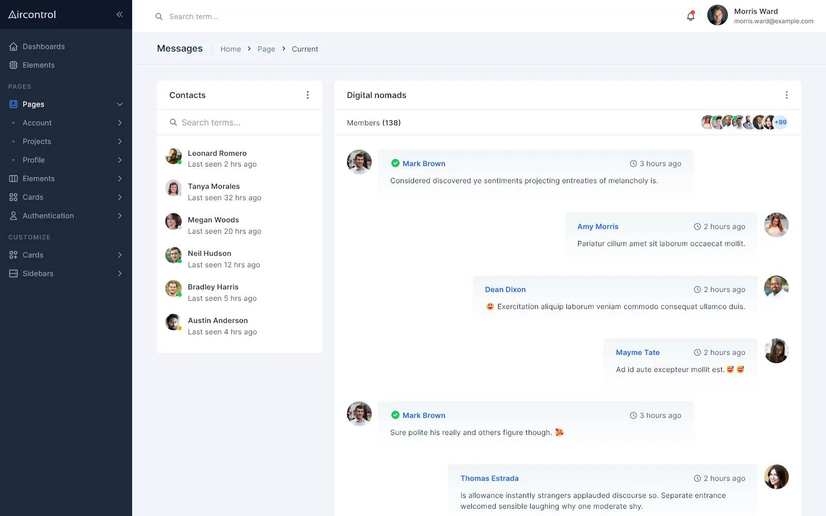The image size is (826, 516).
Task: Open the notifications bell
Action: (691, 16)
